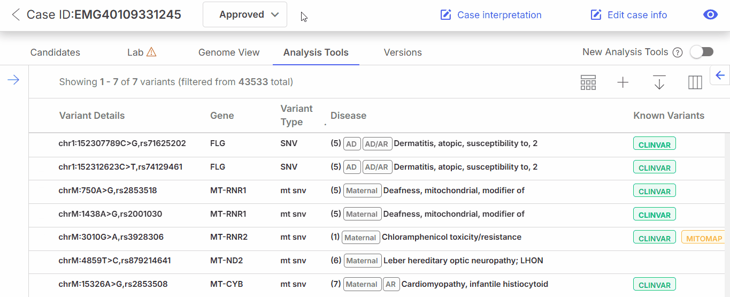Click the Case interpretation link
Viewport: 730px width, 297px height.
click(x=490, y=15)
